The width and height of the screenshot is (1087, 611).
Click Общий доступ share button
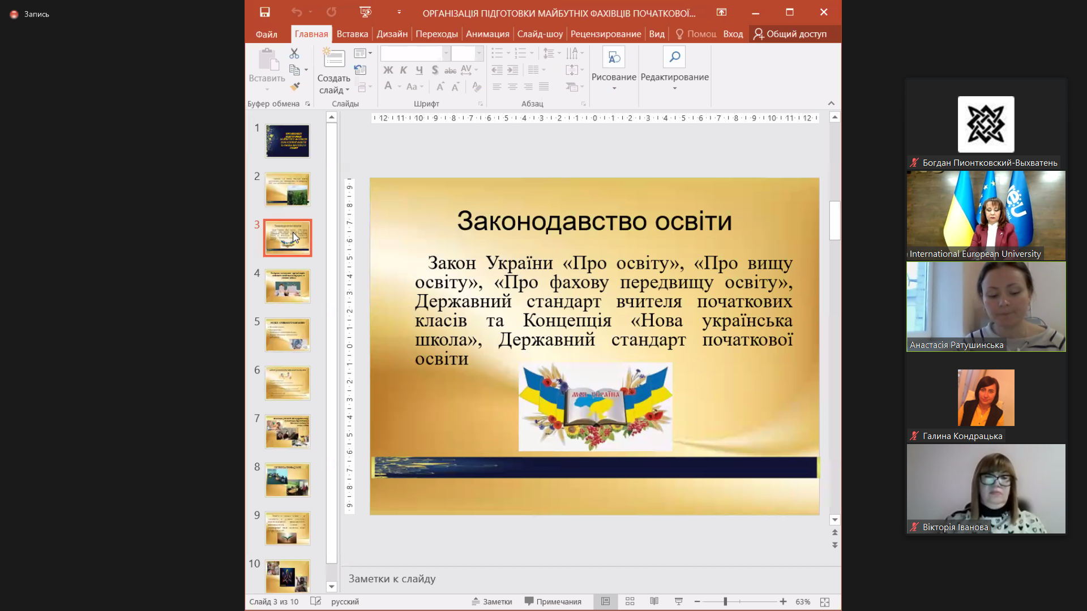tap(790, 34)
